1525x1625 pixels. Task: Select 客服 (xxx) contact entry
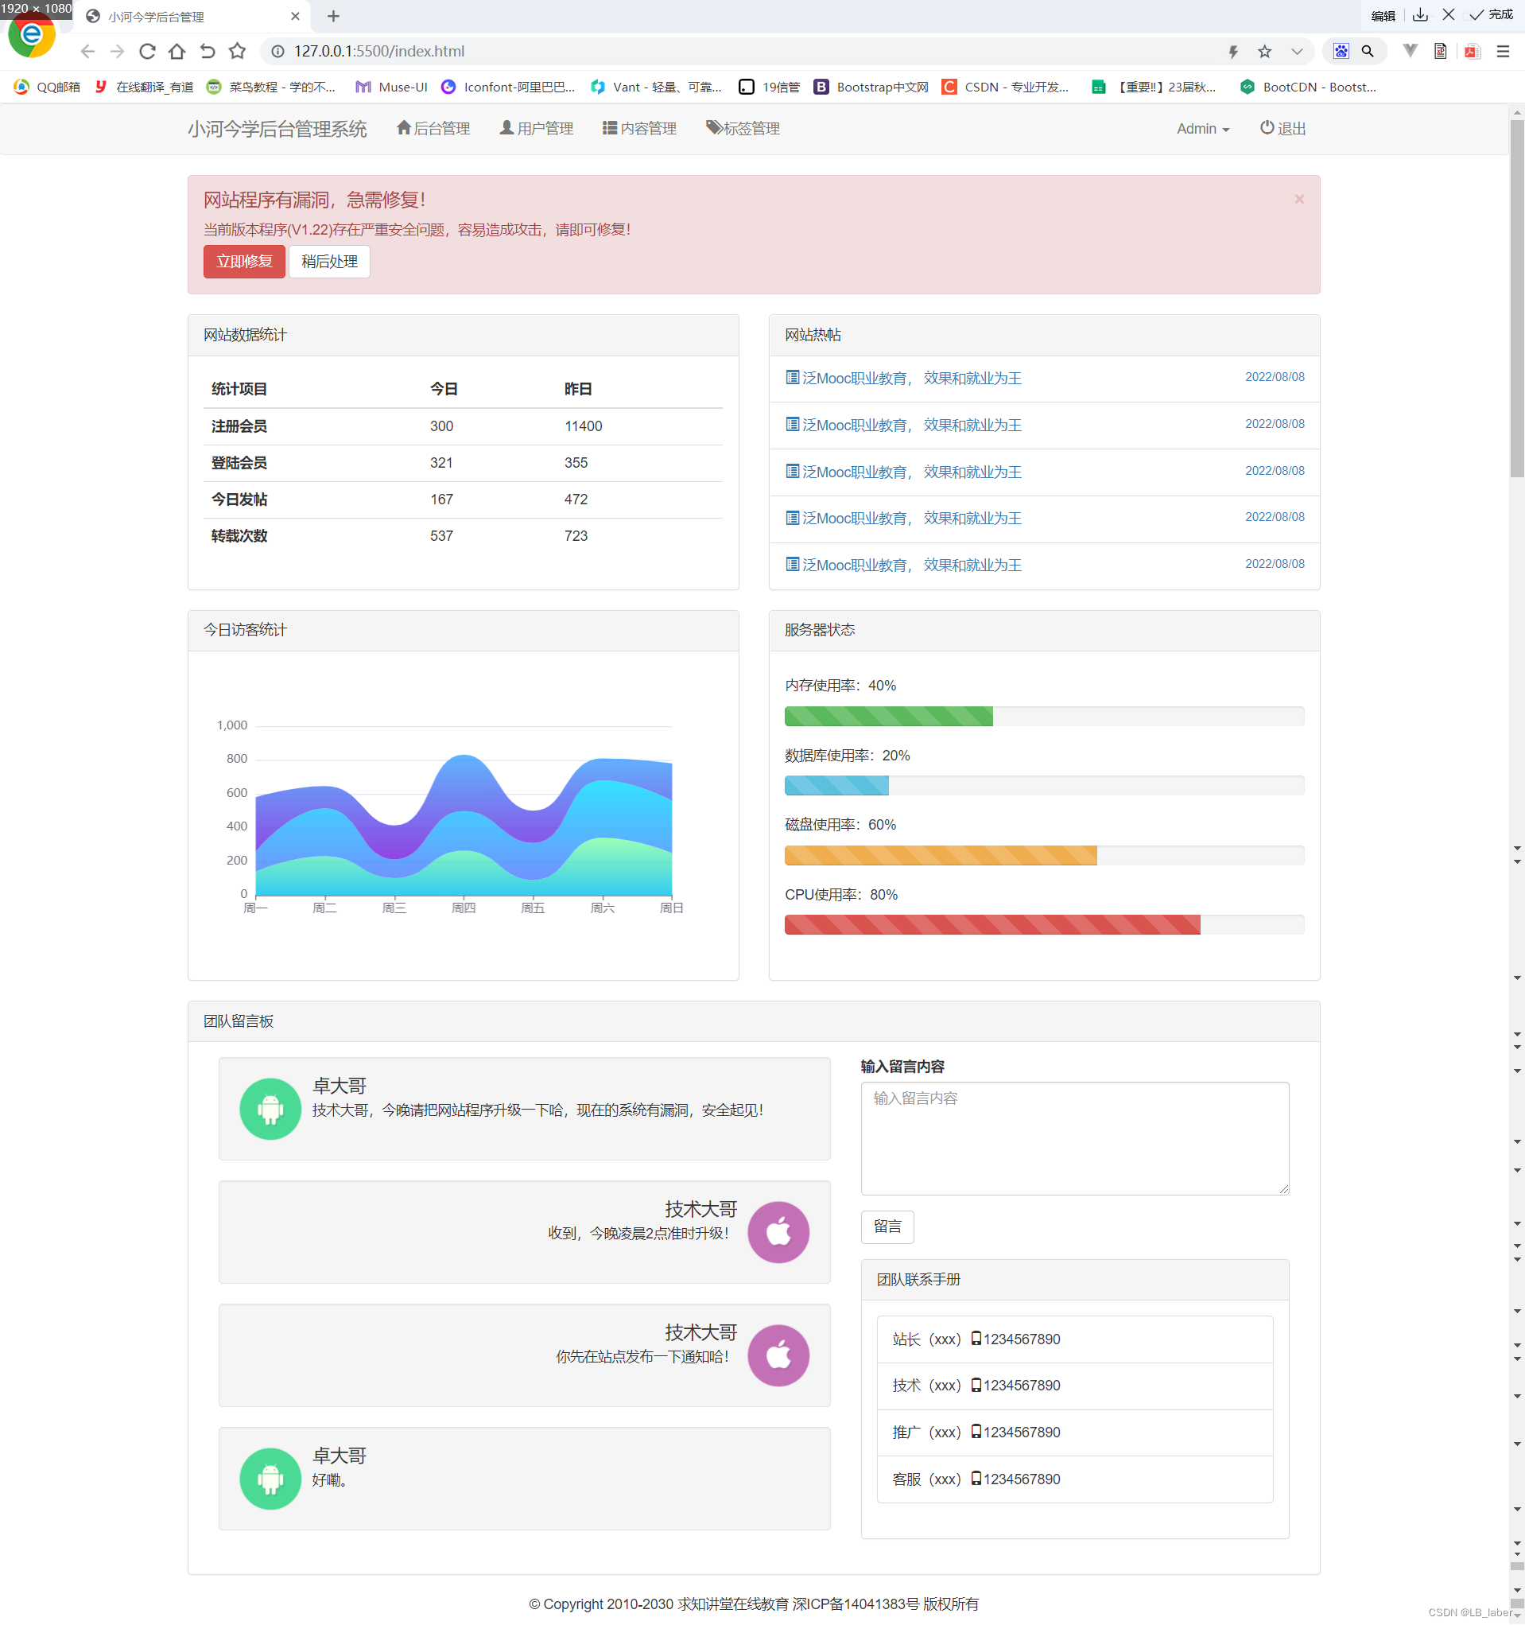[1075, 1479]
